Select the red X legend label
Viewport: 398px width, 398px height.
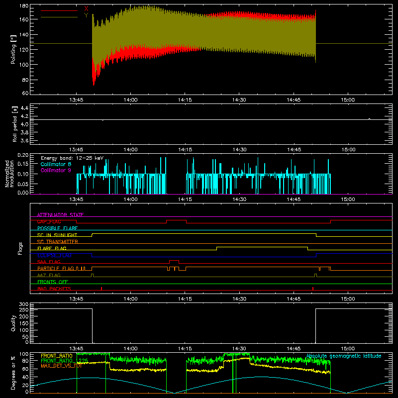point(86,8)
